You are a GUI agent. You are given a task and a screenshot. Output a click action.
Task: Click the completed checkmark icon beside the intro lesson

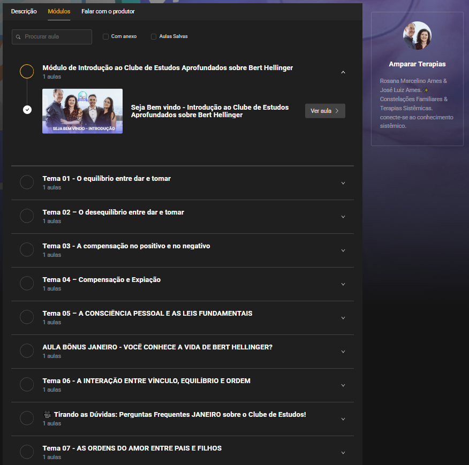[27, 110]
